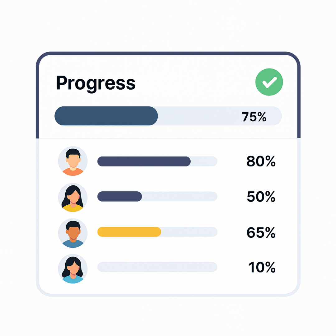The width and height of the screenshot is (336, 336).
Task: Click the empty 10% progress bar
Action: pos(157,267)
